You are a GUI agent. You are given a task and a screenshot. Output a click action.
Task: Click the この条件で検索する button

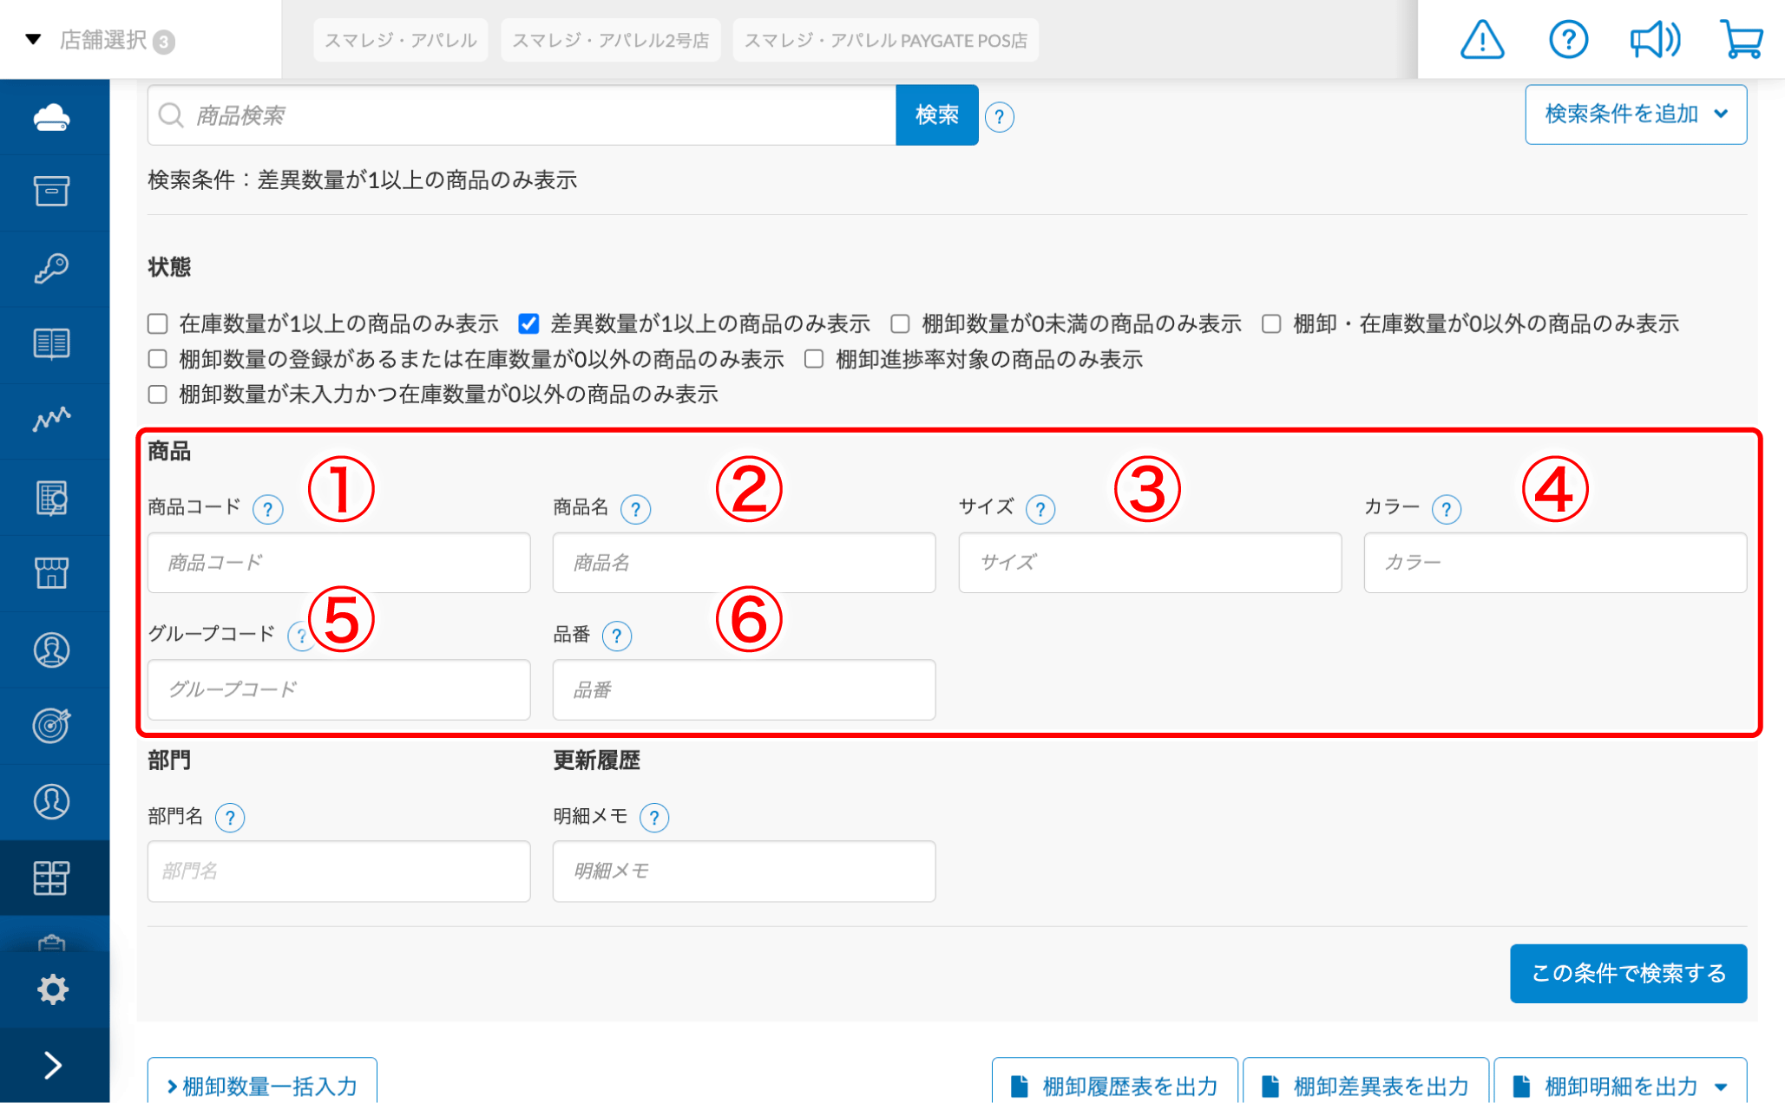pos(1627,973)
